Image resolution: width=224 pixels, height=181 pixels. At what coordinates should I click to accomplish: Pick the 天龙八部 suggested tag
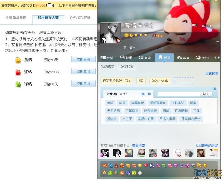[x=113, y=111]
